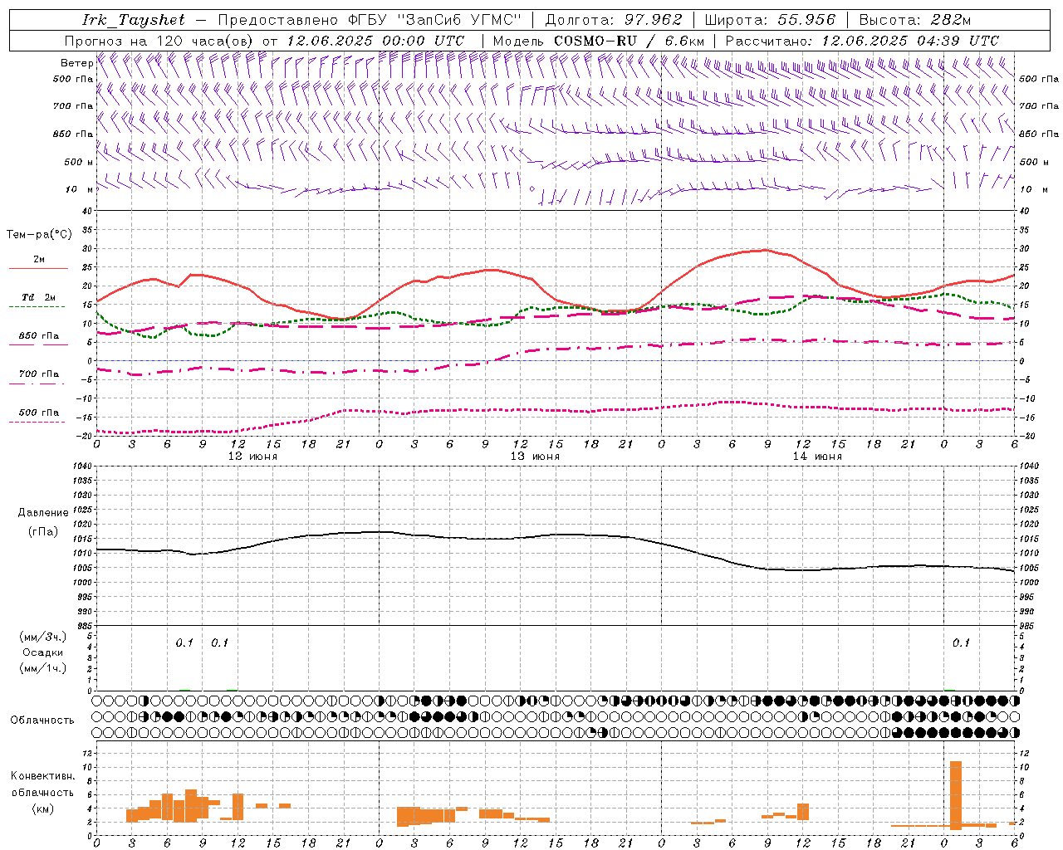Click the Тем-ра(°C) panel label
Screen dimensions: 1063x850
[39, 235]
